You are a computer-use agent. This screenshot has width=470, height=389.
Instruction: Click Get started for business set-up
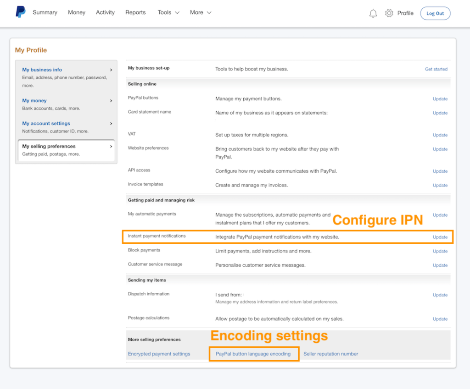coord(436,69)
